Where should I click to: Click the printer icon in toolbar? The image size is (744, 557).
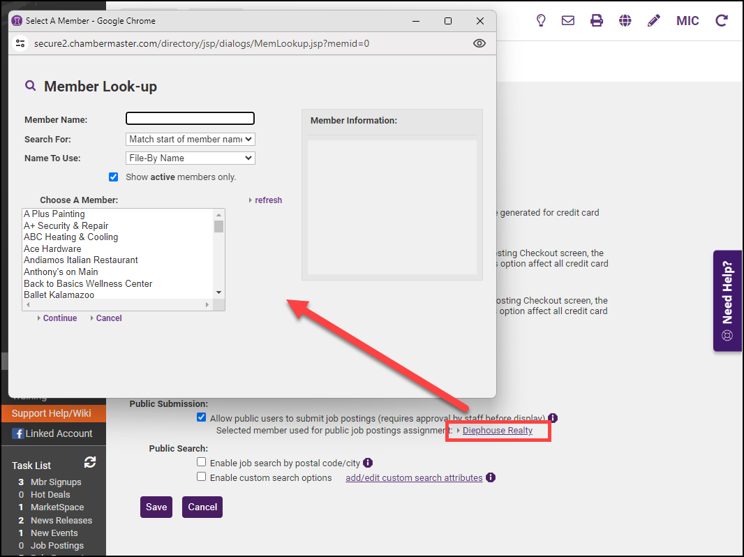coord(597,20)
